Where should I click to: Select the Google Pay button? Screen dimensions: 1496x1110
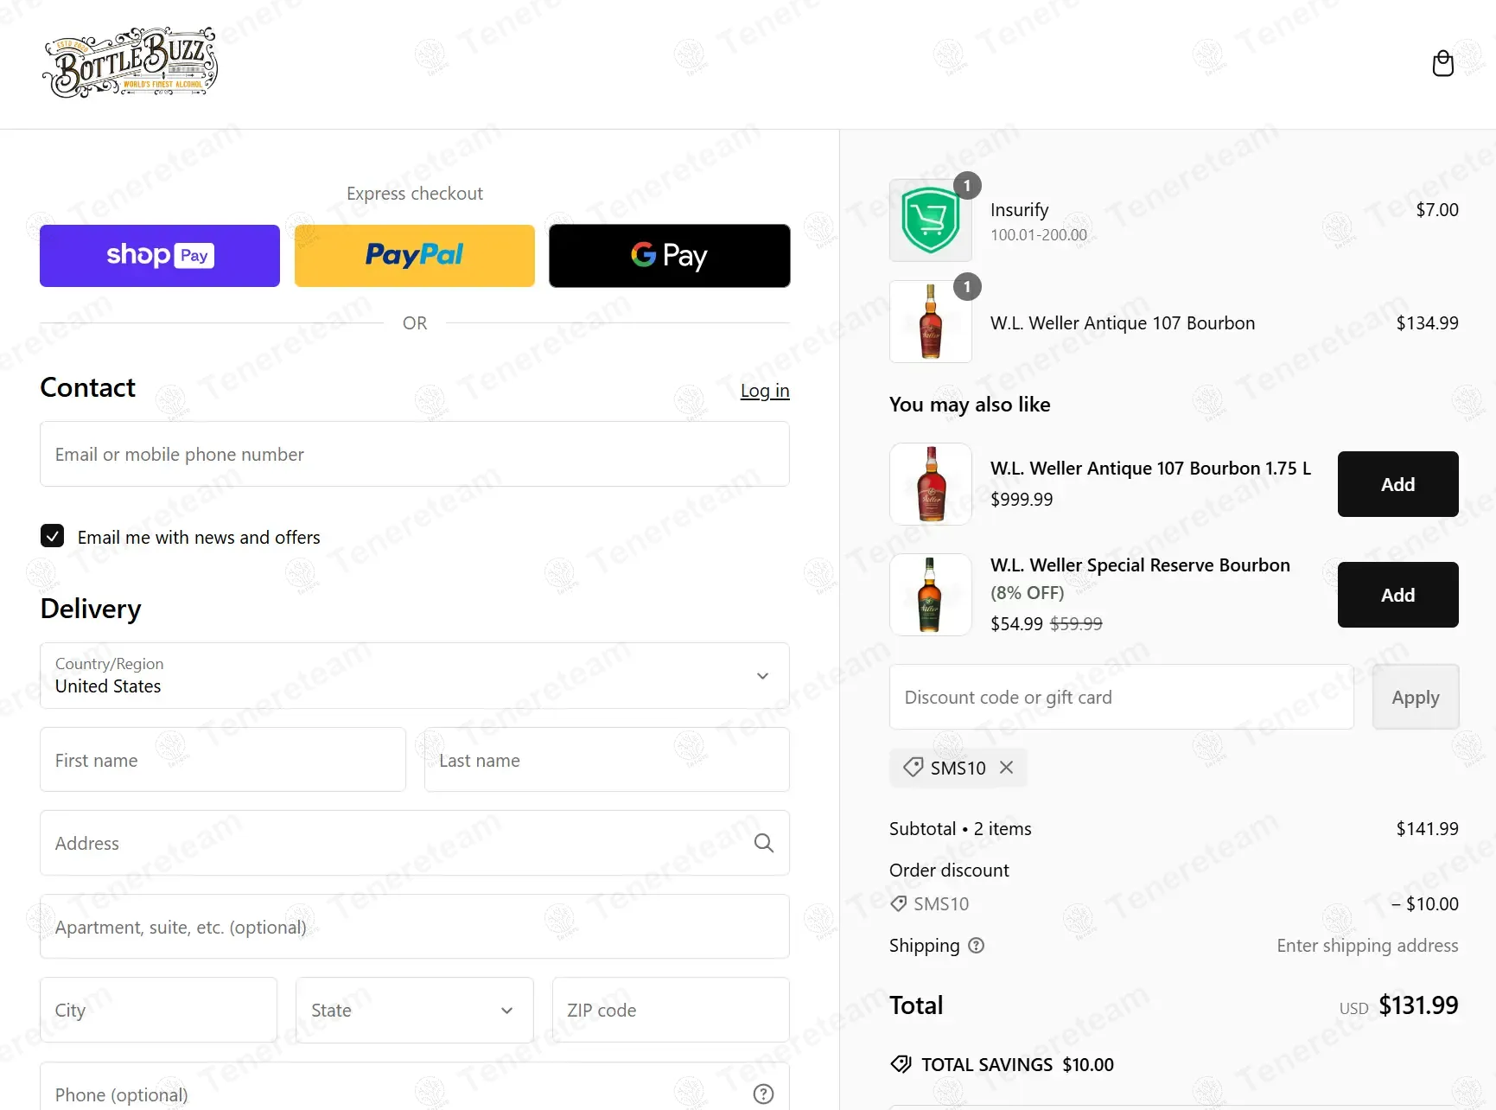tap(670, 256)
